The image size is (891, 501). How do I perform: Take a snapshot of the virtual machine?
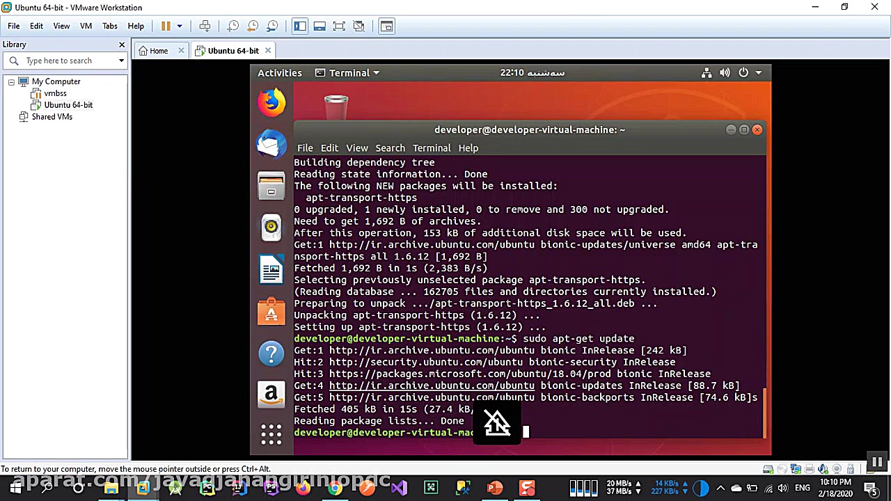tap(232, 26)
